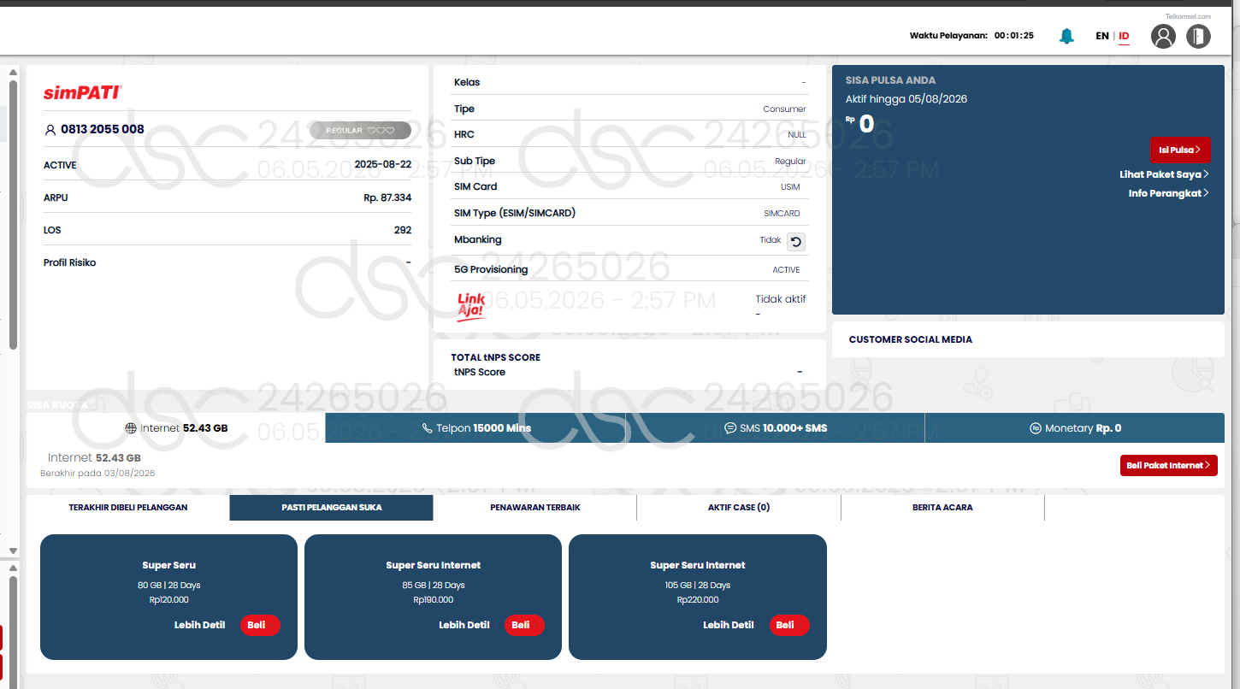1240x689 pixels.
Task: Click ARPU value Rp. 87.334
Action: 387,197
